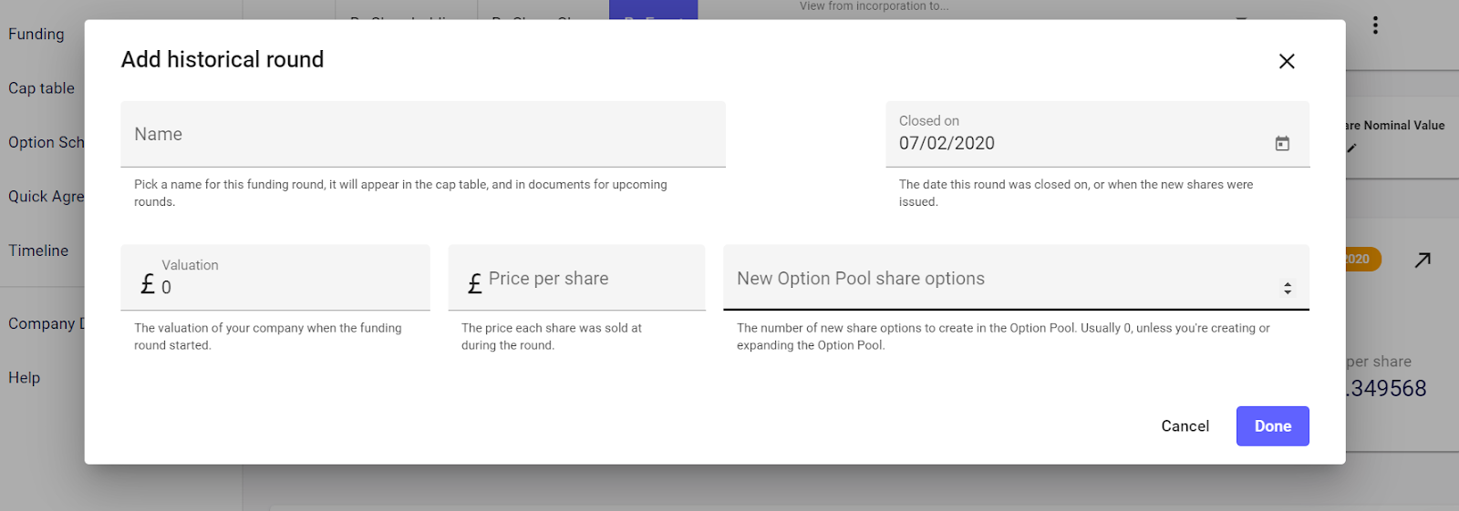Close the Add historical round dialog

pos(1287,61)
